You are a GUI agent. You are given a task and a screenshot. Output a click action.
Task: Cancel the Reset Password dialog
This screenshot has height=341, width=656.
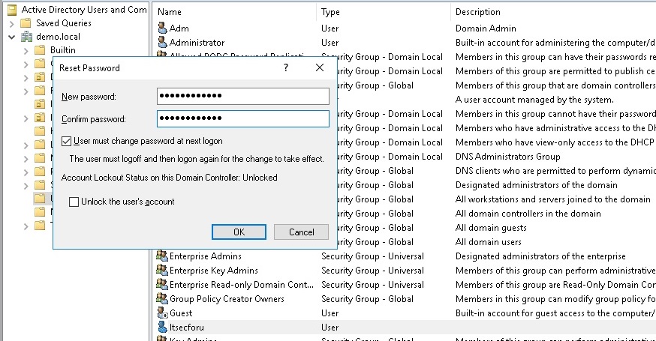(x=301, y=232)
